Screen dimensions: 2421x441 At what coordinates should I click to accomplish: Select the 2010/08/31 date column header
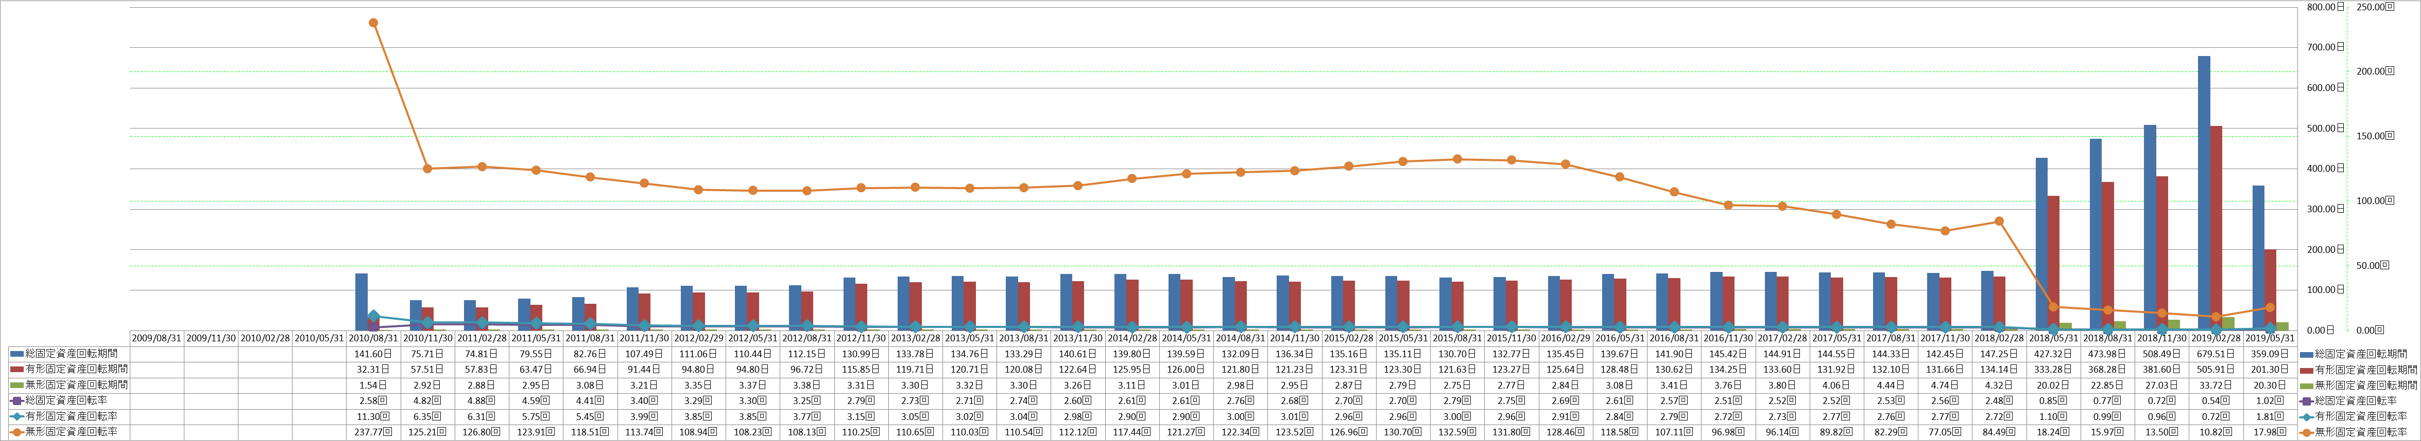[373, 338]
